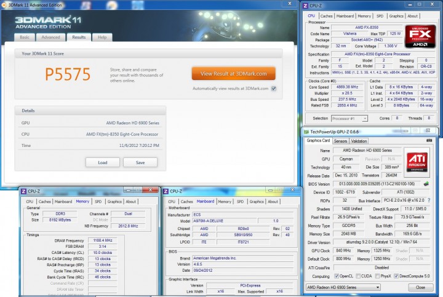Open Caches tab in top-right CPU-Z window
The width and height of the screenshot is (443, 297).
coord(326,16)
